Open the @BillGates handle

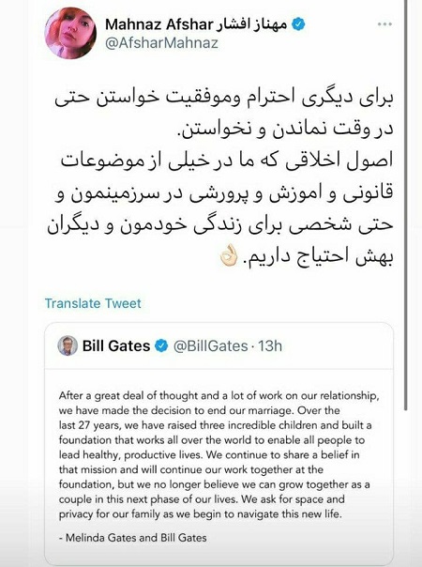(211, 346)
